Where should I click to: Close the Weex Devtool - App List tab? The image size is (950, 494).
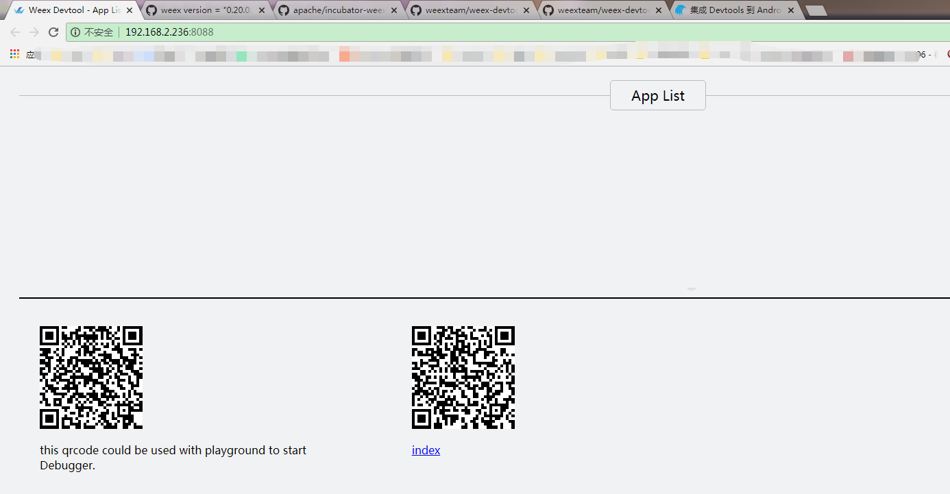tap(130, 10)
